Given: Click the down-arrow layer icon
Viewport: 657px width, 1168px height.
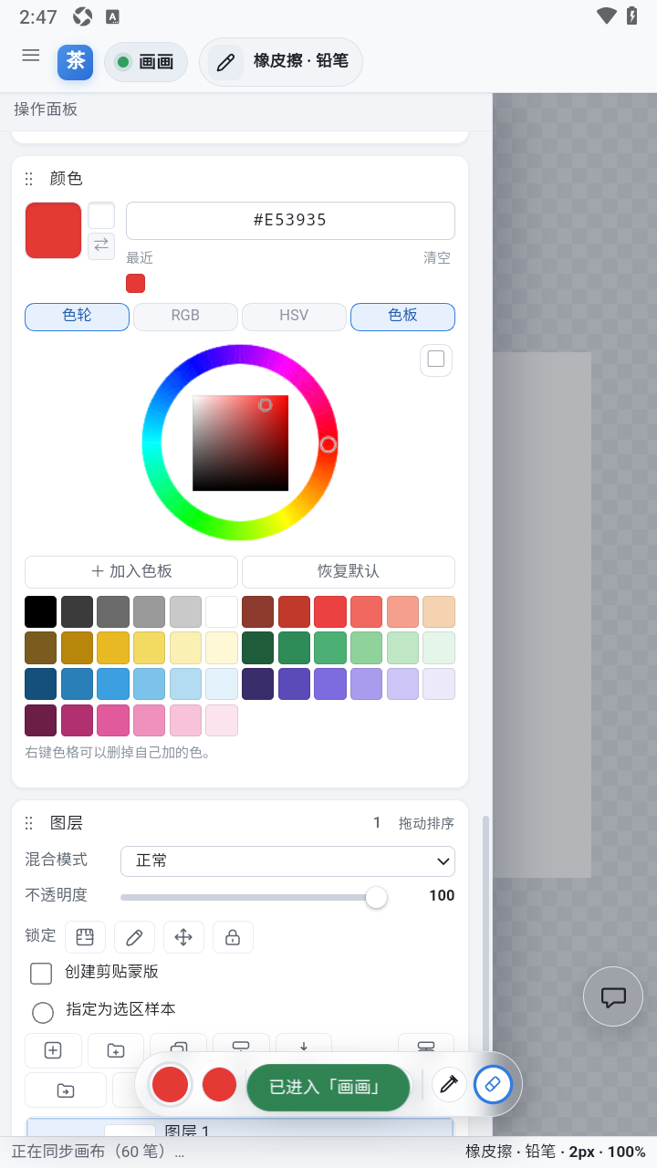Looking at the screenshot, I should (x=304, y=1046).
